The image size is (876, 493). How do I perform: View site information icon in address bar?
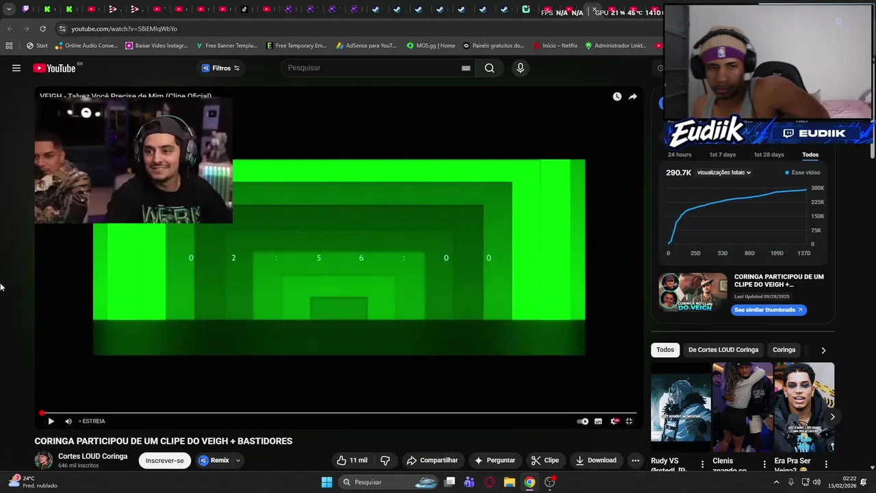(62, 29)
